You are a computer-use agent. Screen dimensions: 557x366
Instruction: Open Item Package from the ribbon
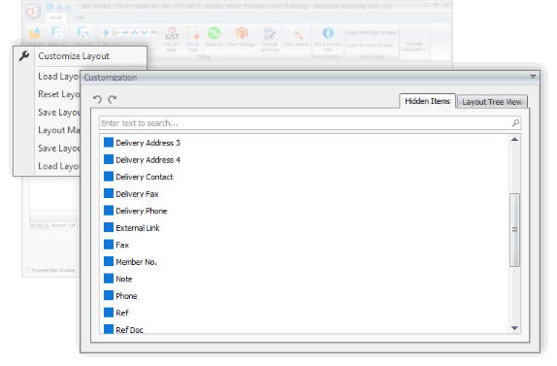[242, 37]
